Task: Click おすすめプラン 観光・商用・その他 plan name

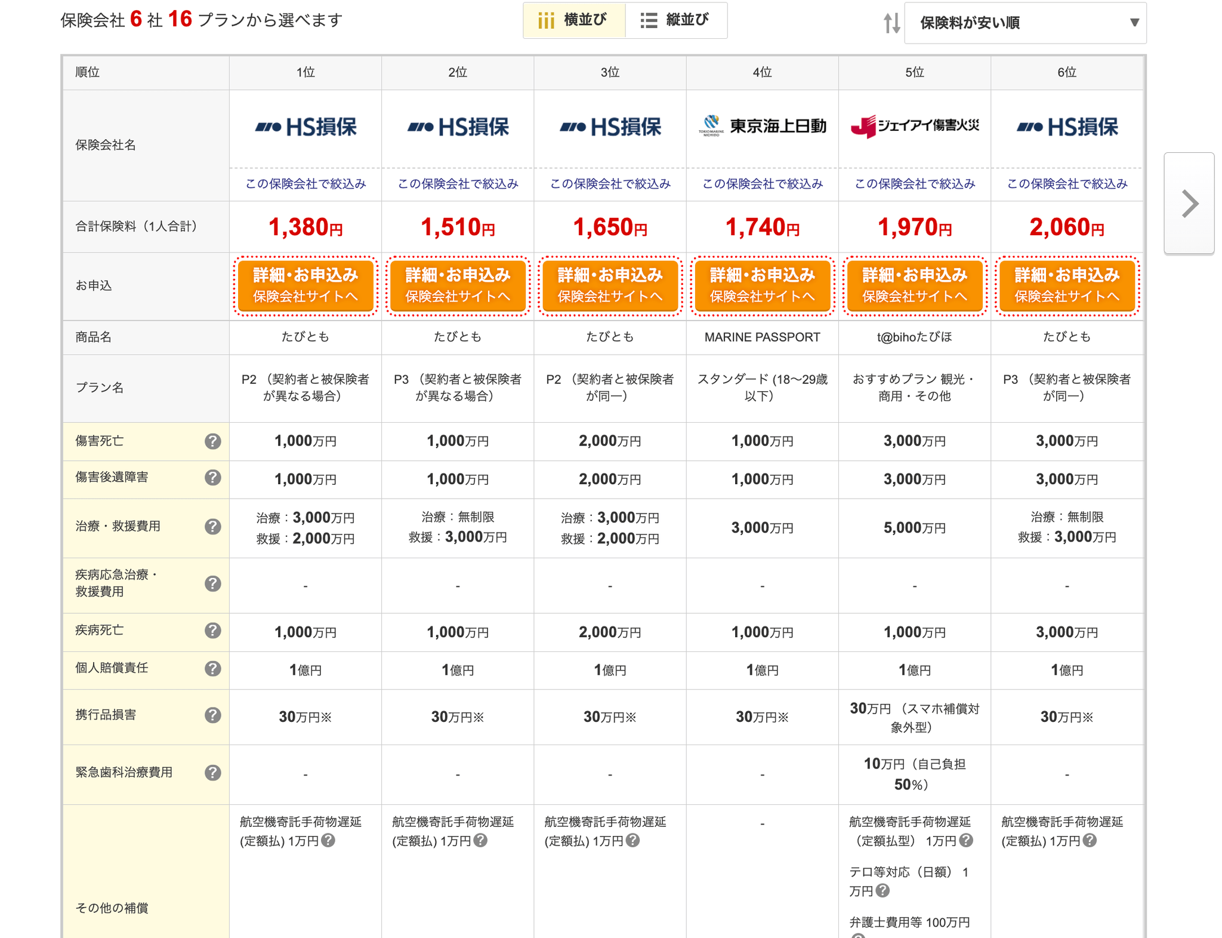Action: tap(915, 387)
